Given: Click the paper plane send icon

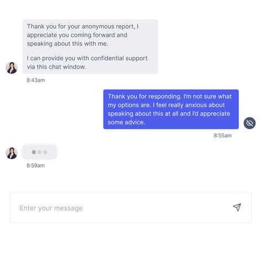Looking at the screenshot, I should coord(237,207).
